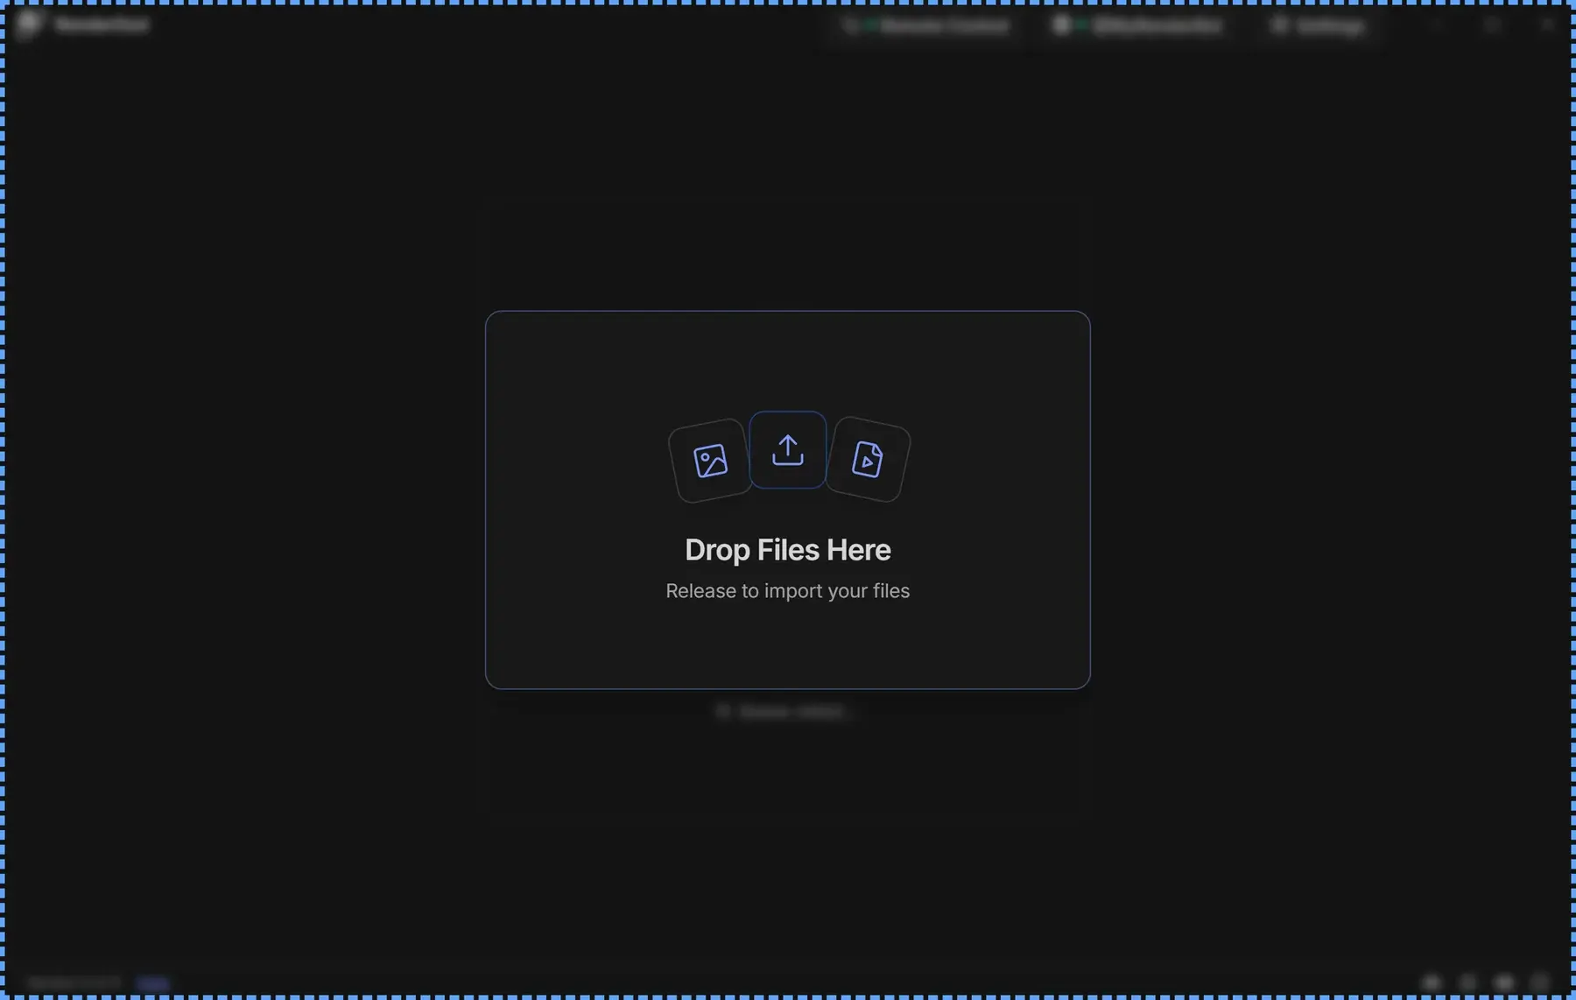Click the "Drop Files Here" heading

click(x=787, y=550)
